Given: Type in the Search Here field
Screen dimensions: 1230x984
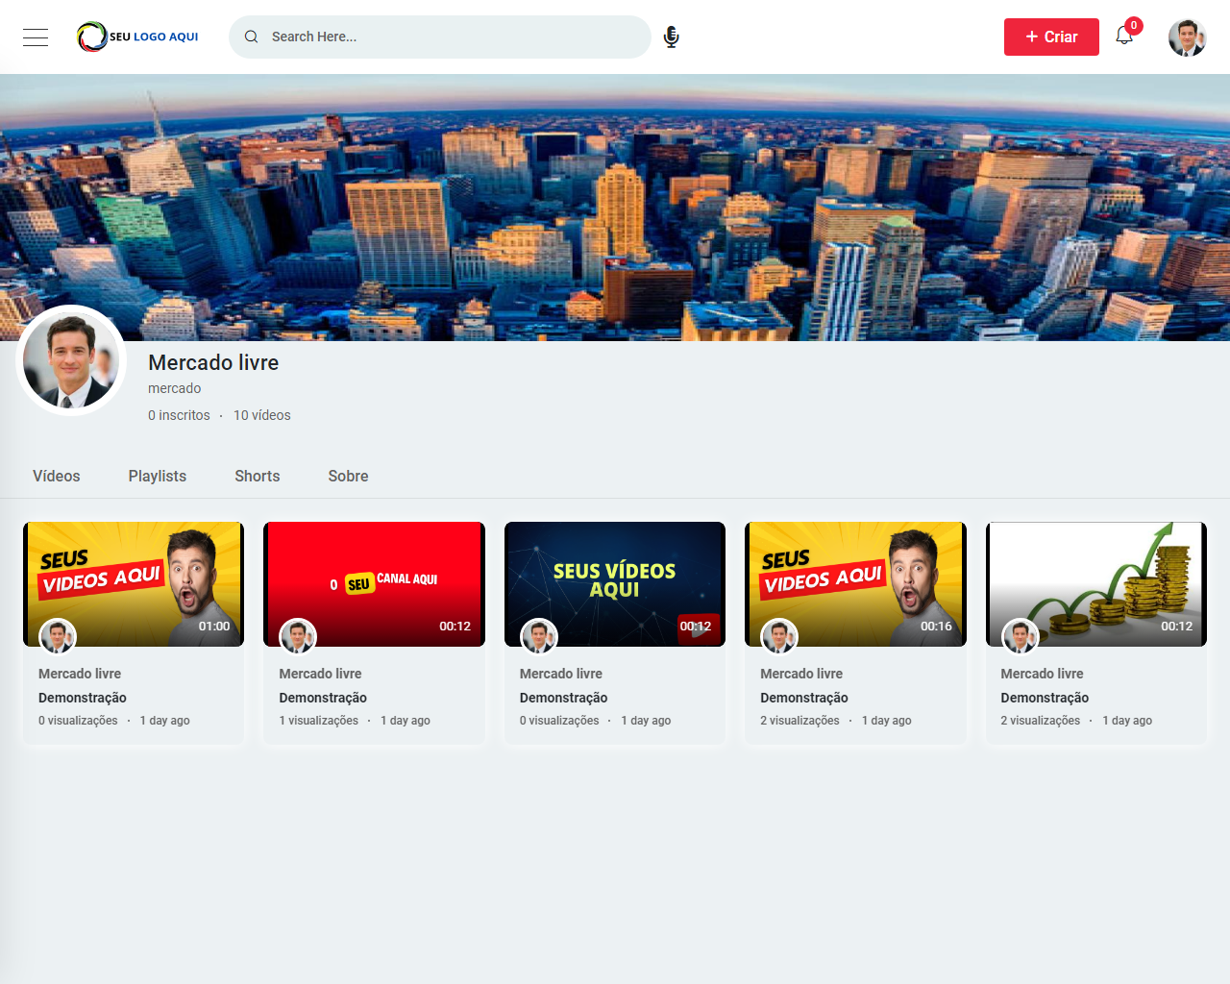Looking at the screenshot, I should pos(452,37).
